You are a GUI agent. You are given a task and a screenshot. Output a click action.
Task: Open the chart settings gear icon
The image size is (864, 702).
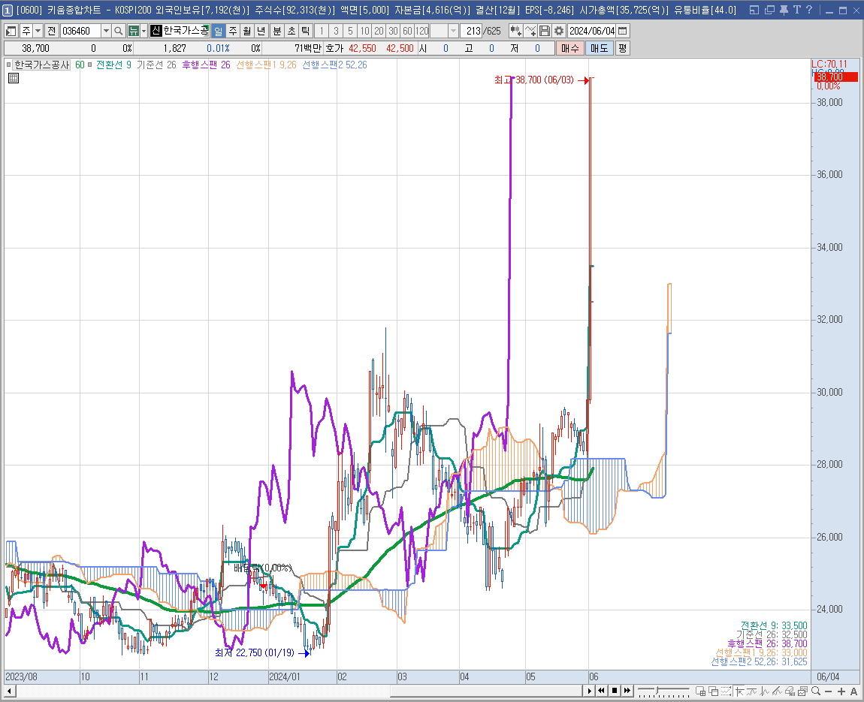(559, 31)
